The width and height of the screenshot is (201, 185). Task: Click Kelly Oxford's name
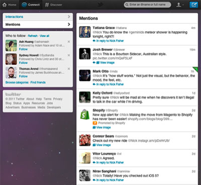103,93
